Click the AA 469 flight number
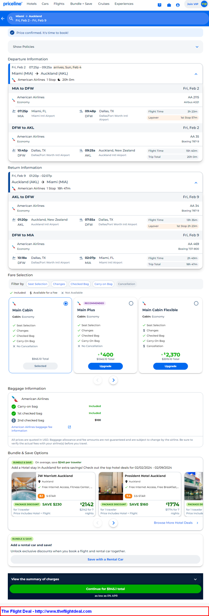The width and height of the screenshot is (209, 616). 193,244
